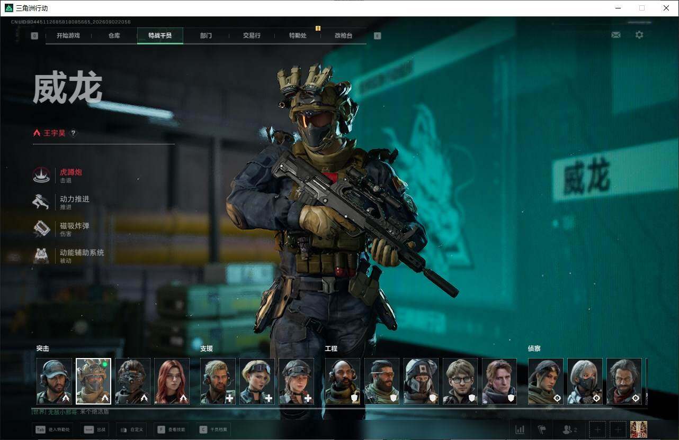This screenshot has width=679, height=440.
Task: Select first 侦察 operator with dark hair
Action: click(x=546, y=381)
